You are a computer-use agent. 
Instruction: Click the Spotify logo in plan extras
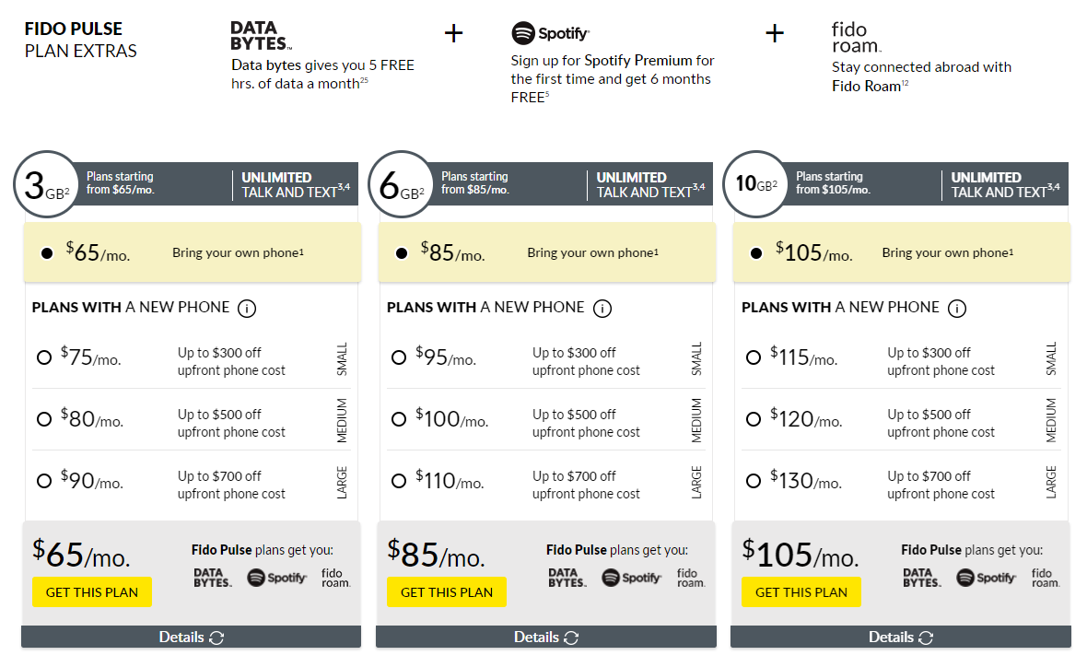pyautogui.click(x=551, y=32)
